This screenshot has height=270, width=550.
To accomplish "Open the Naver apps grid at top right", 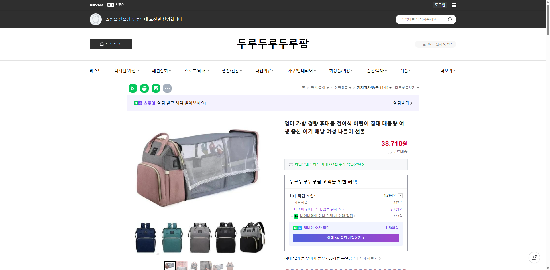I will pyautogui.click(x=454, y=5).
